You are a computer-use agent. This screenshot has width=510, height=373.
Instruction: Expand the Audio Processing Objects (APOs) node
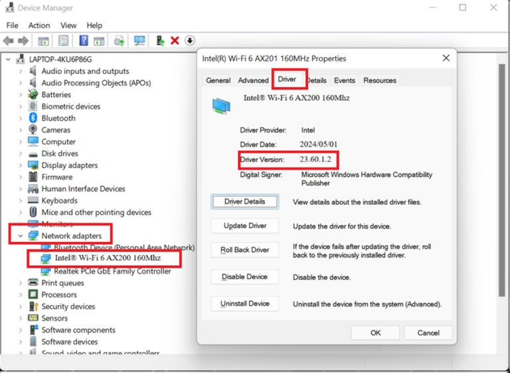click(x=21, y=82)
